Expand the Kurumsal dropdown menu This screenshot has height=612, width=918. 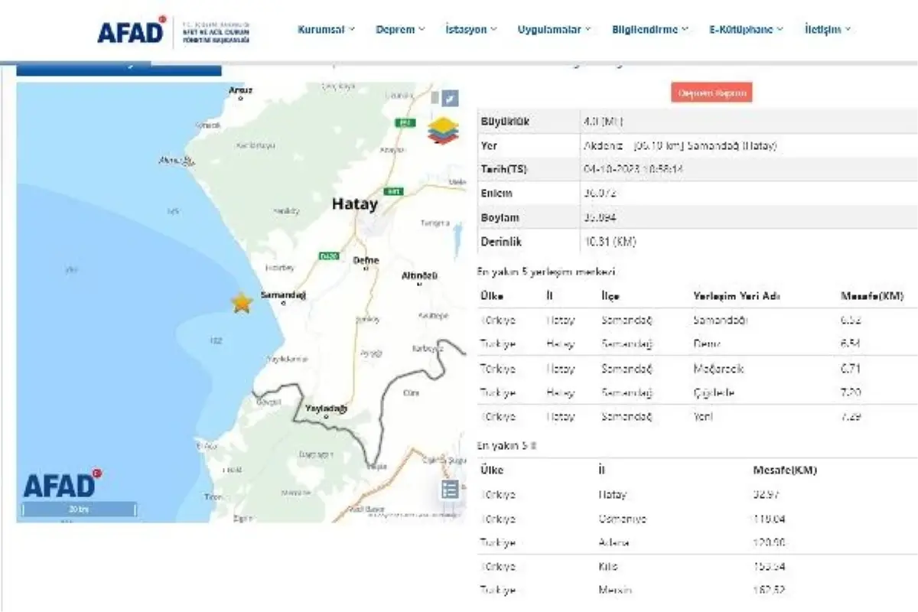tap(326, 30)
